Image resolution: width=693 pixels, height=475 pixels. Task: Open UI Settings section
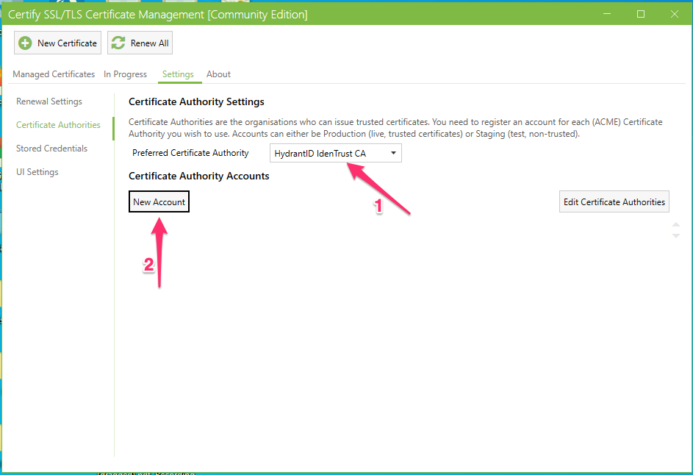[37, 171]
